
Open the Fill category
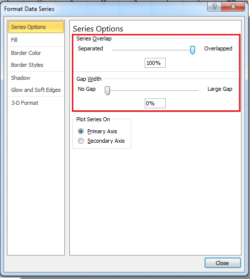coord(36,40)
